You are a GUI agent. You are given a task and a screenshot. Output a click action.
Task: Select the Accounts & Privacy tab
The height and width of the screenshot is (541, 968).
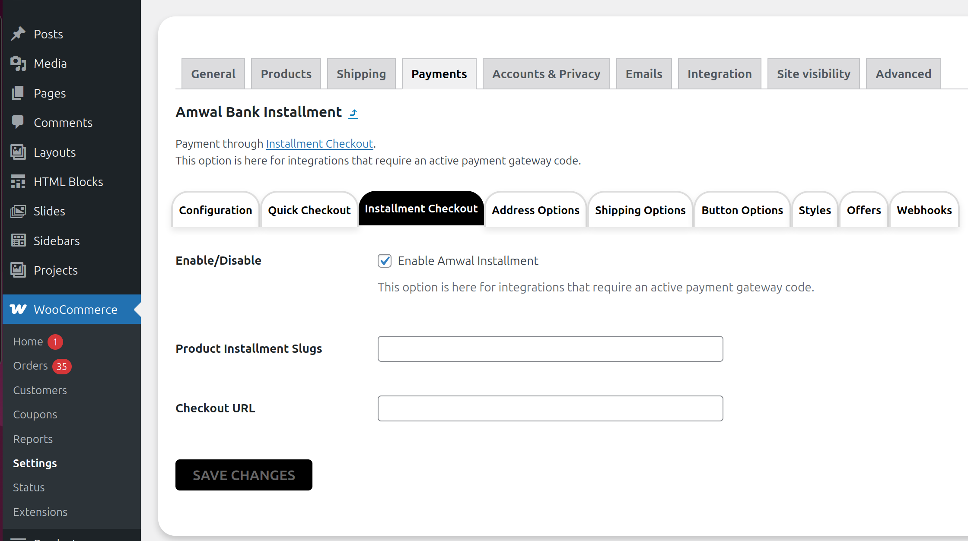click(546, 74)
